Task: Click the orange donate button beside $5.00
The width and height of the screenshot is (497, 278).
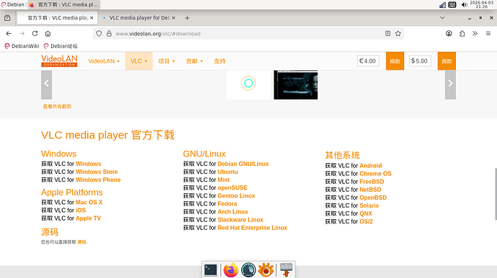Action: tap(447, 61)
